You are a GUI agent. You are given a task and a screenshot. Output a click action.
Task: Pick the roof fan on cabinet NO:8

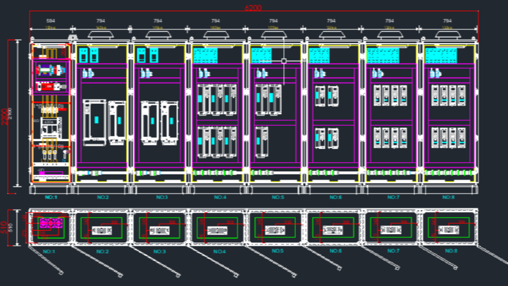click(x=448, y=35)
